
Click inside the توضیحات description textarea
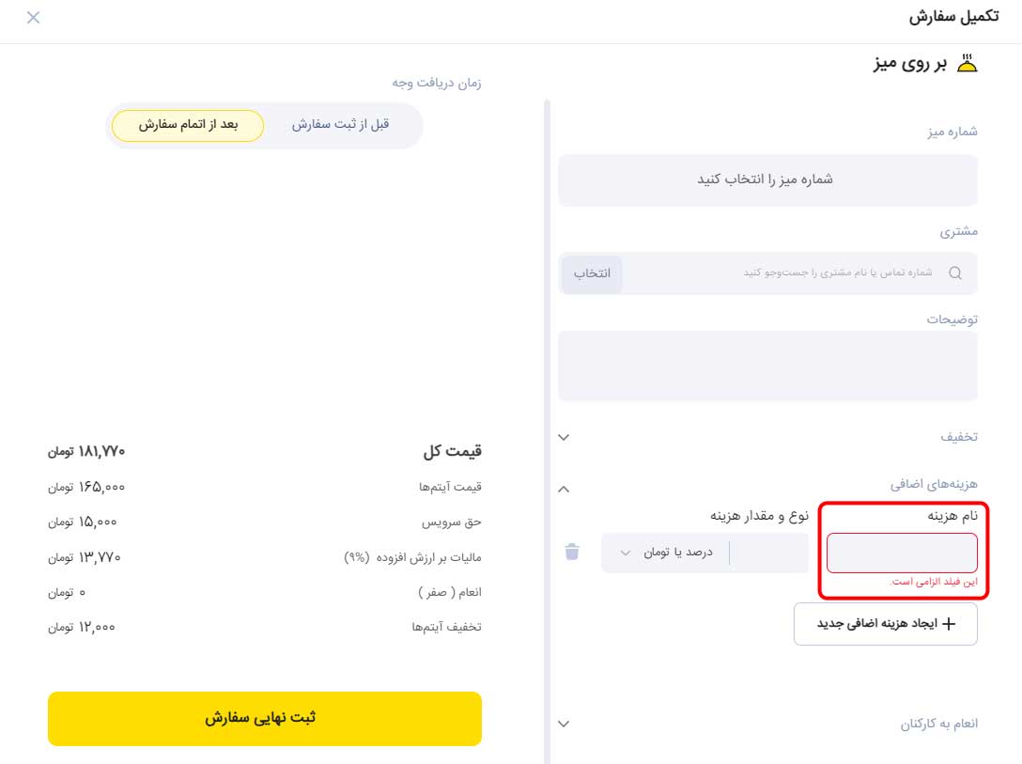tap(767, 366)
